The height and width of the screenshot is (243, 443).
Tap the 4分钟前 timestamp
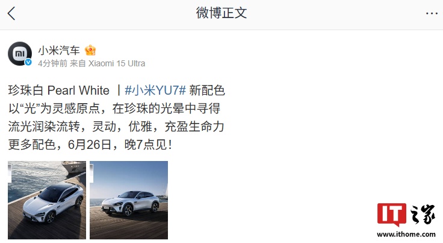(52, 63)
